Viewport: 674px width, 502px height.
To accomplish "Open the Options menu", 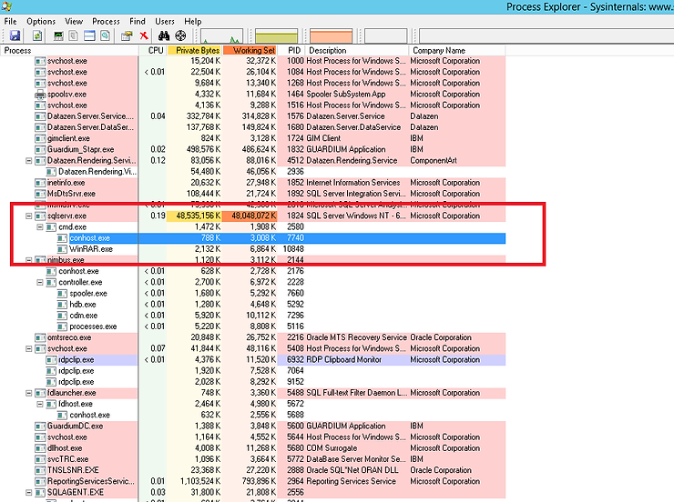I will pyautogui.click(x=41, y=22).
